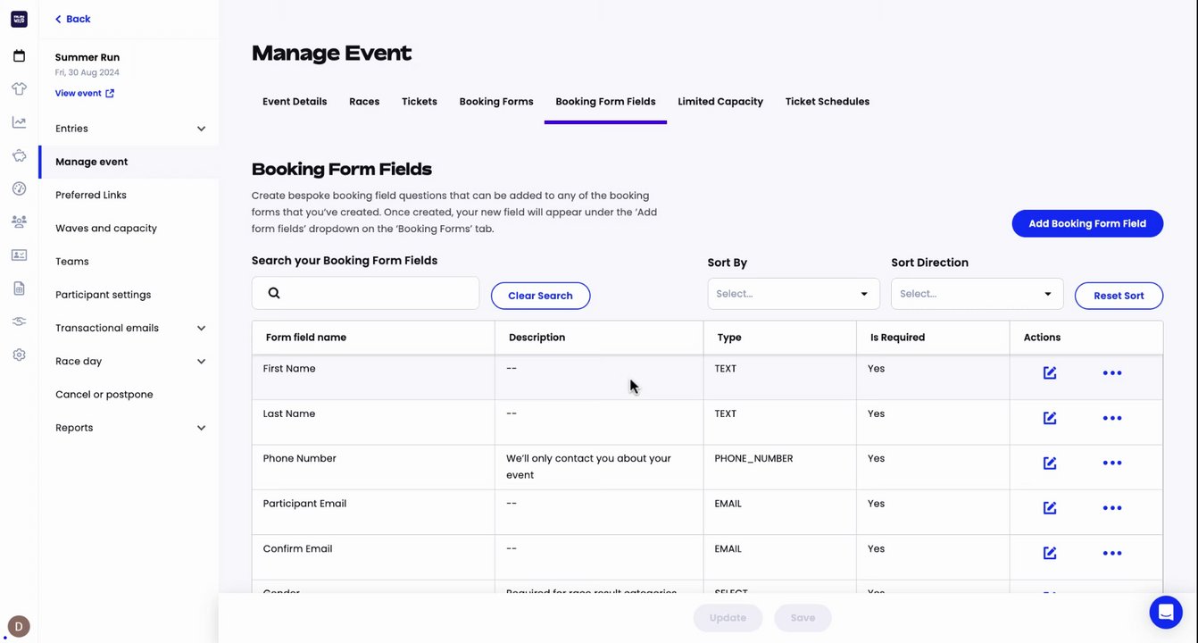
Task: Open the calendar icon in the sidebar
Action: pyautogui.click(x=19, y=56)
